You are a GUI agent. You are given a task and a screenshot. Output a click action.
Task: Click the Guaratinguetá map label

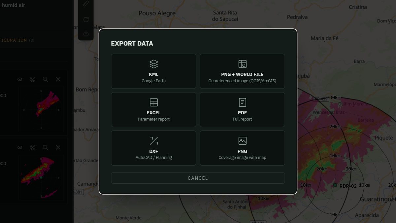click(x=378, y=199)
